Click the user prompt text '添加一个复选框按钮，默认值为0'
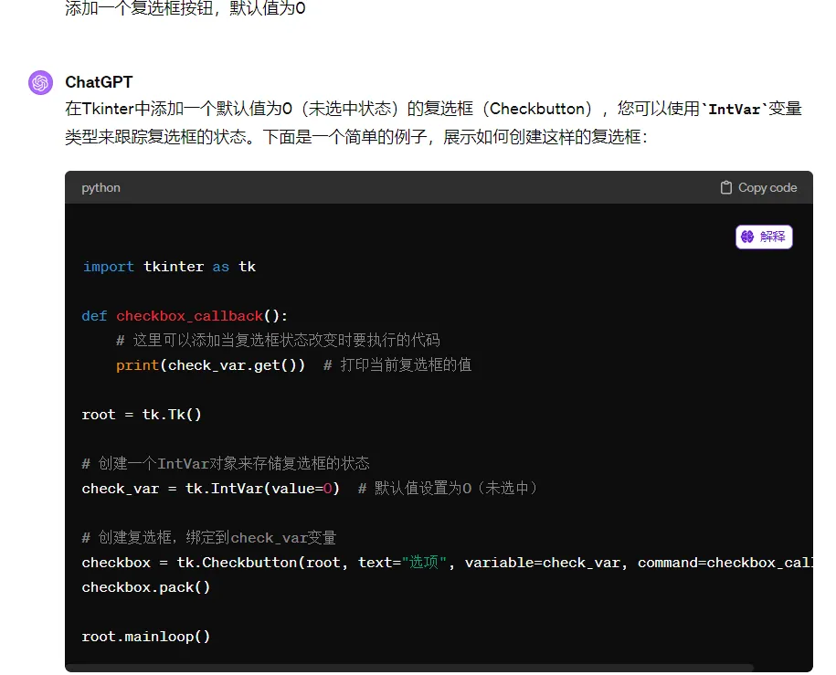Screen dimensions: 836x675 pyautogui.click(x=185, y=8)
